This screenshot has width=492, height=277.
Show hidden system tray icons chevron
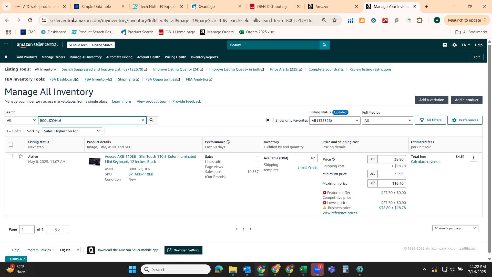[x=424, y=269]
